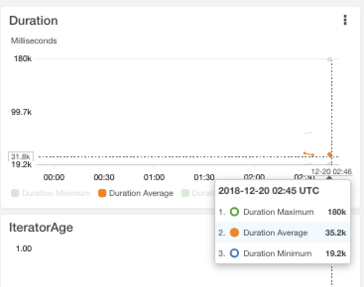This screenshot has width=364, height=287.
Task: Click the light blue Duration Minimum legend swatch
Action: (15, 193)
